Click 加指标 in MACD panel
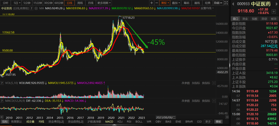The width and height of the screenshot is (279, 126). (196, 101)
